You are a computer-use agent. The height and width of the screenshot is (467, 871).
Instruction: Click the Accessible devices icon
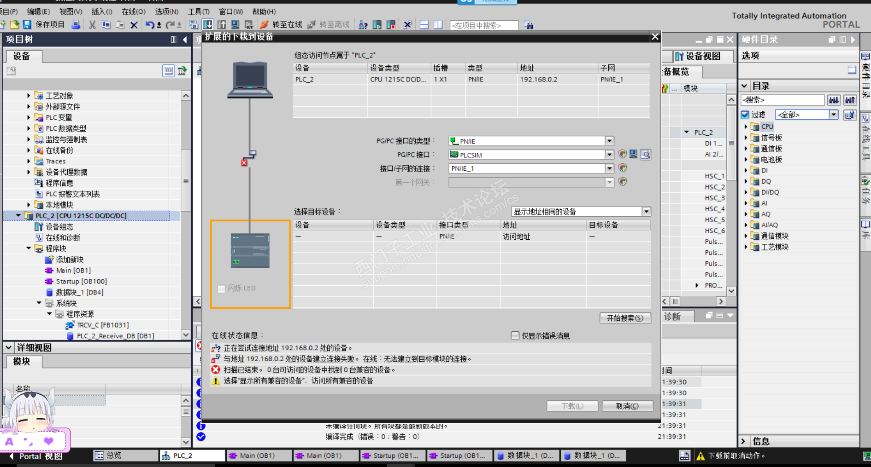point(363,25)
